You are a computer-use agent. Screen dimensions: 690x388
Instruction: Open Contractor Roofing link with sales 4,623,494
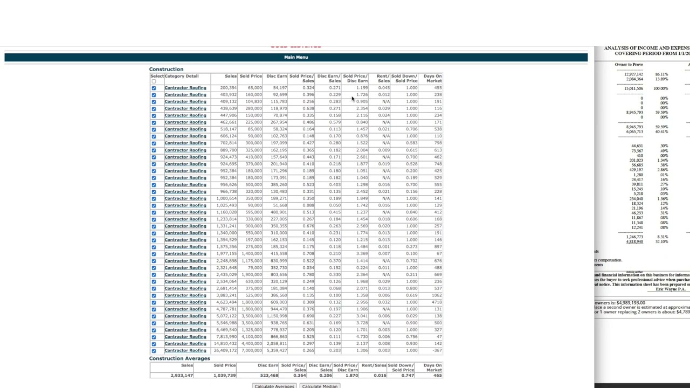tap(185, 302)
